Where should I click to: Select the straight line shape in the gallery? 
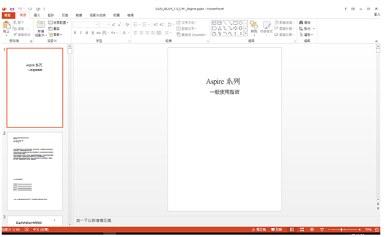(225, 23)
